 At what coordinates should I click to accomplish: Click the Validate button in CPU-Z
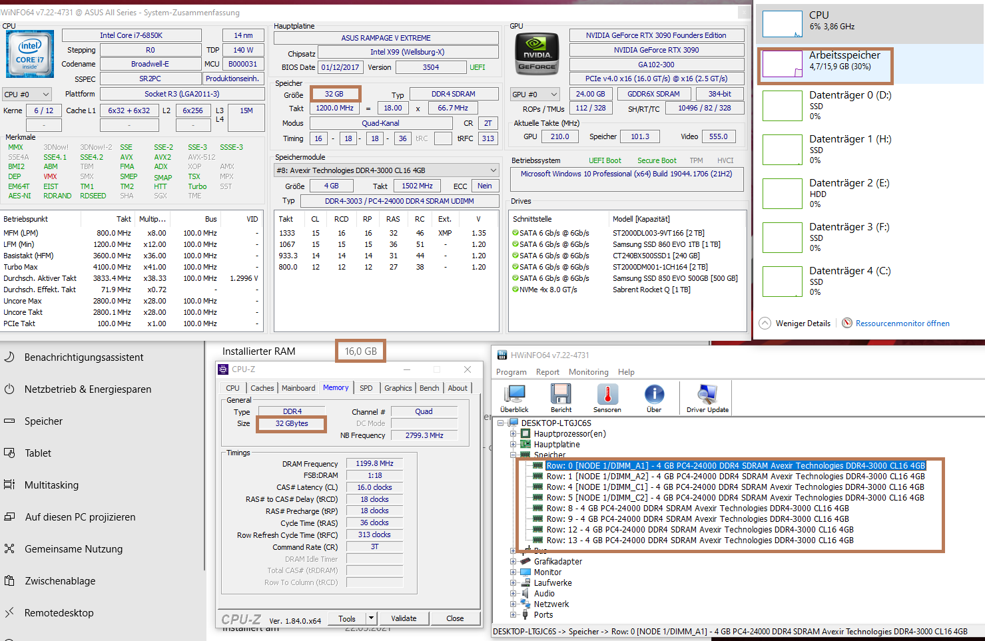(404, 618)
